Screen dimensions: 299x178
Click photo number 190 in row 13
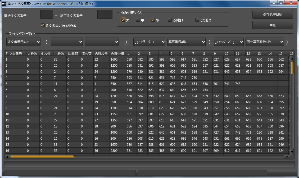[x=261, y=133]
